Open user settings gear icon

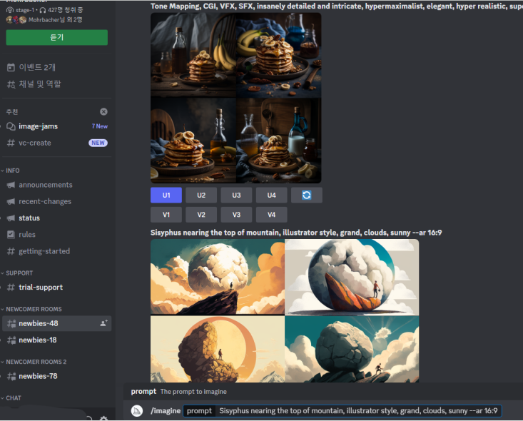[x=103, y=418]
